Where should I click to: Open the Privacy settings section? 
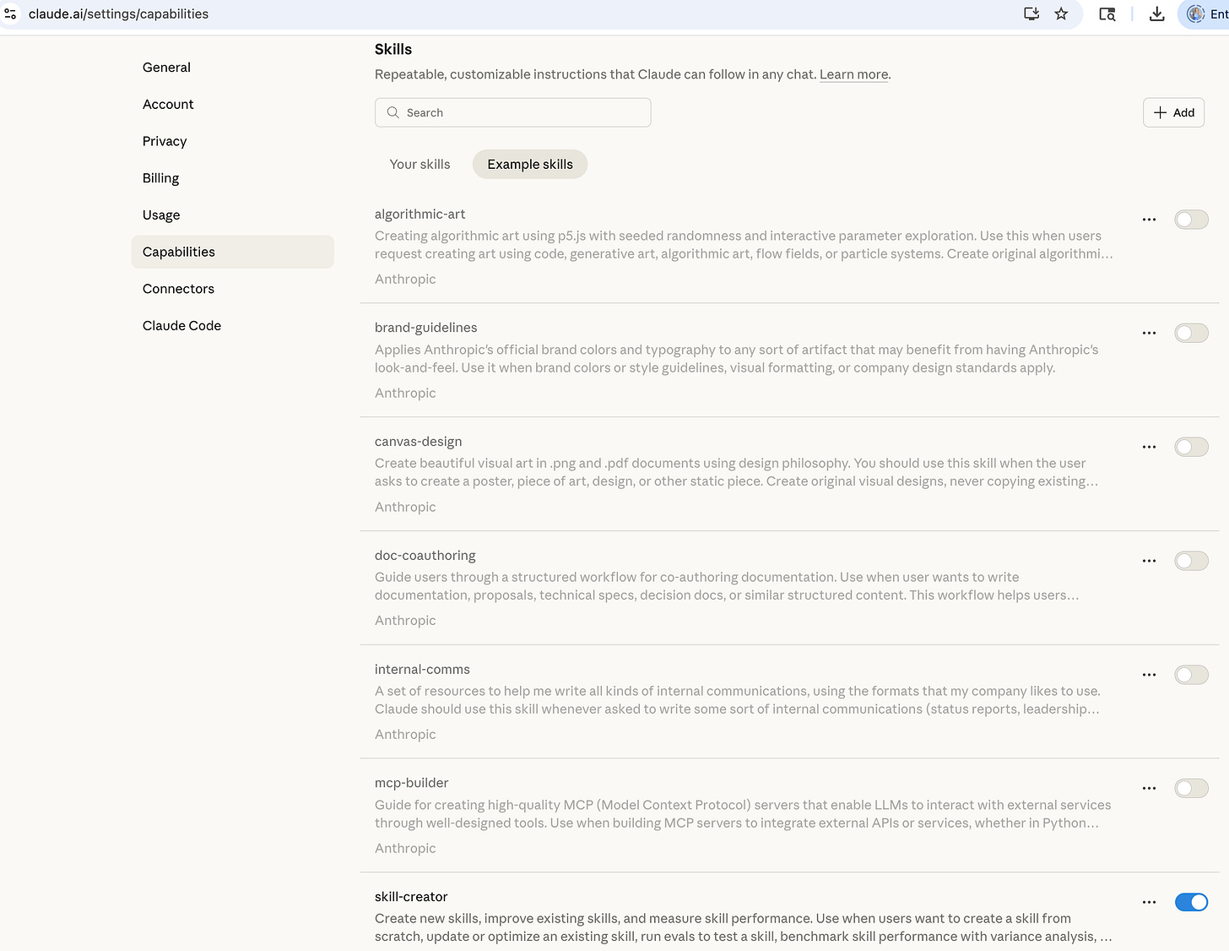(233, 141)
